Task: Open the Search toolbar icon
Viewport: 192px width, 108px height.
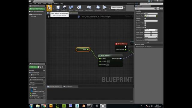Action: click(x=71, y=8)
